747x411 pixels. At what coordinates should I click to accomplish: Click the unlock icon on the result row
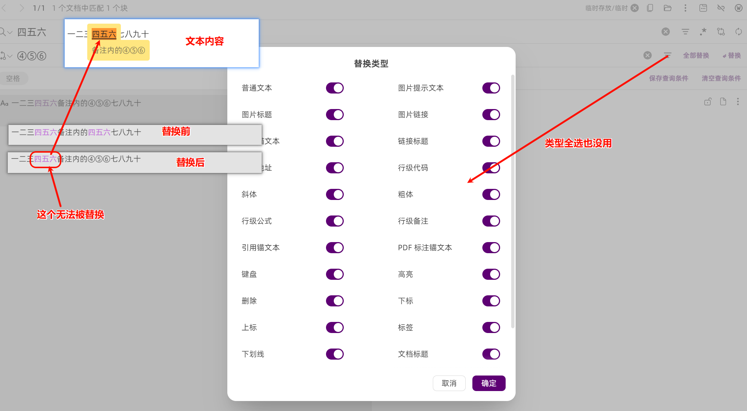pyautogui.click(x=707, y=102)
